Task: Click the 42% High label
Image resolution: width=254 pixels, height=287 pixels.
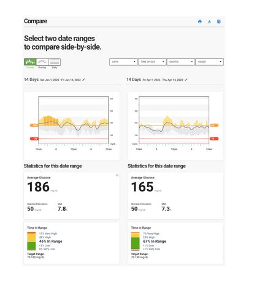Action: (x=45, y=237)
